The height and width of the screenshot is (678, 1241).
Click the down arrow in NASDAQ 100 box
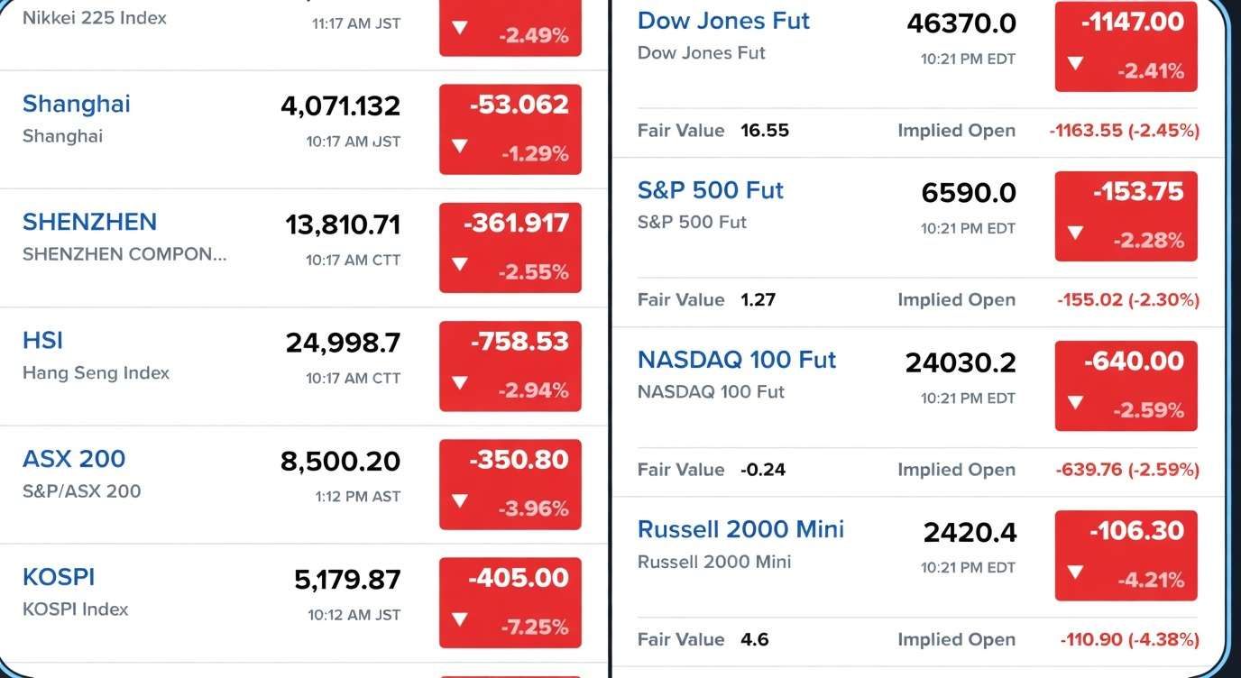(x=1075, y=402)
